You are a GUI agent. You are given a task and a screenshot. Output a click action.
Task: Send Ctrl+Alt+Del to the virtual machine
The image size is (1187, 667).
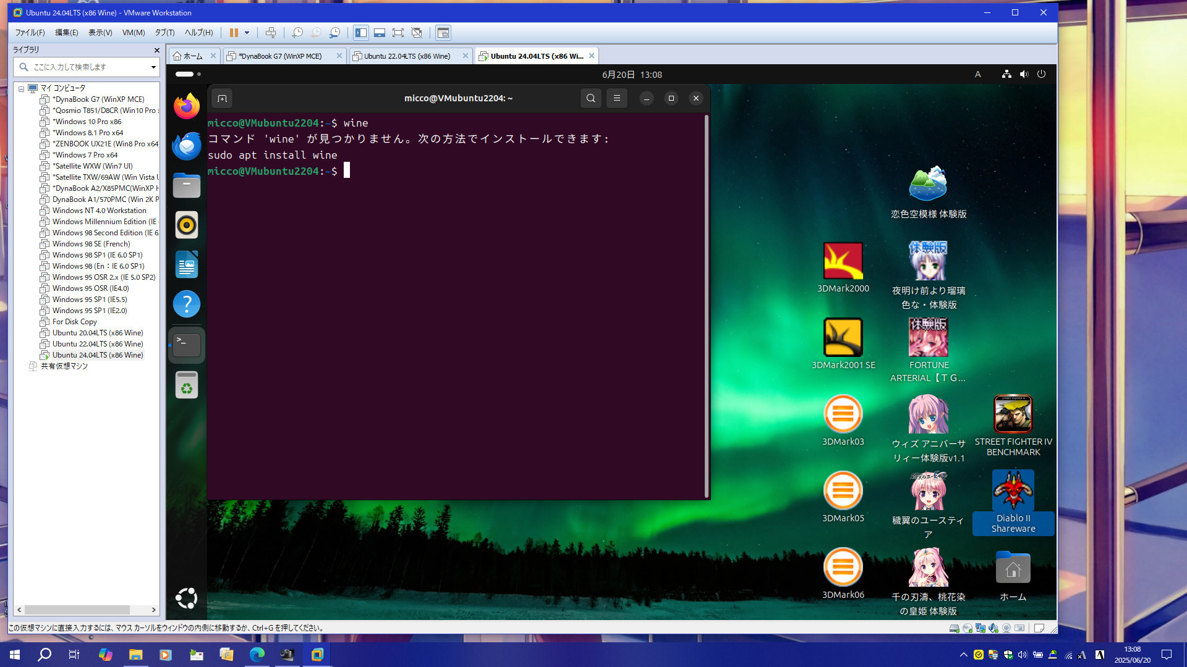point(271,33)
